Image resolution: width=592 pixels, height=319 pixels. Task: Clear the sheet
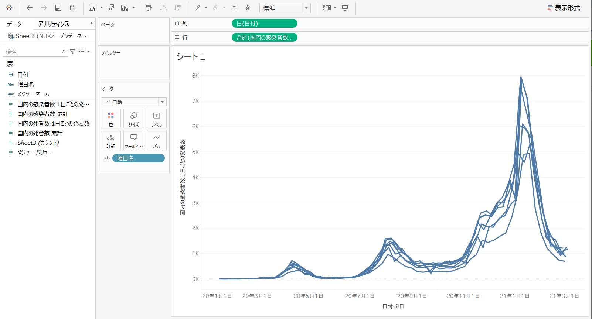click(125, 8)
